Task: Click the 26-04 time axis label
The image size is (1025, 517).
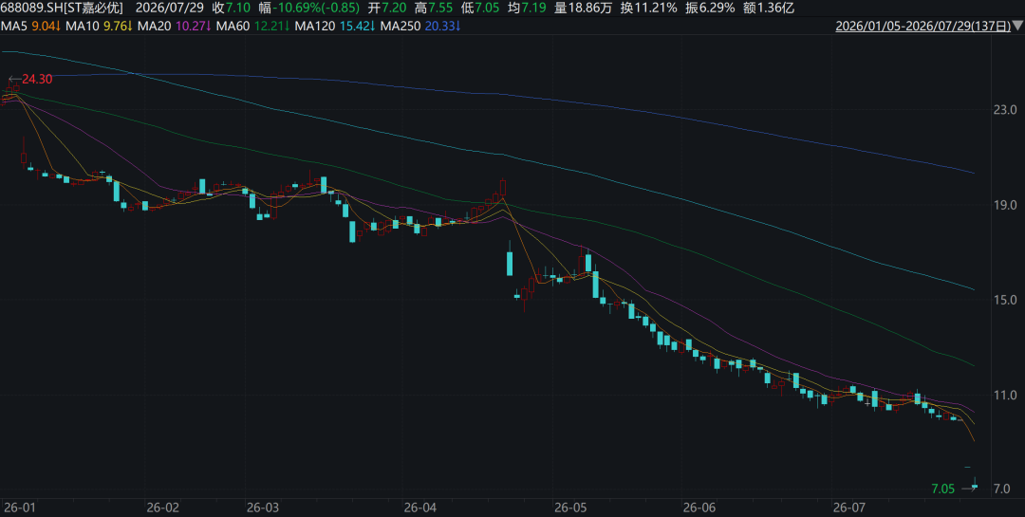Action: tap(419, 508)
